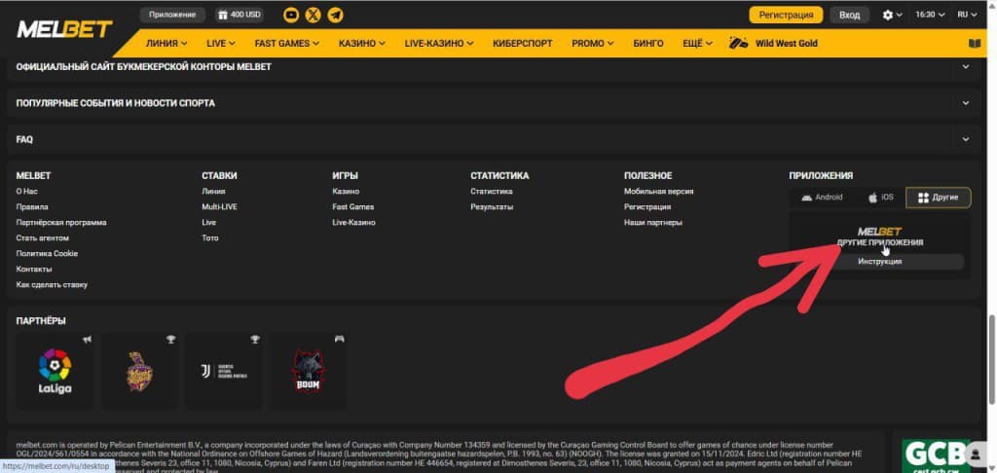Open the Результаты link
Image resolution: width=997 pixels, height=473 pixels.
click(492, 207)
